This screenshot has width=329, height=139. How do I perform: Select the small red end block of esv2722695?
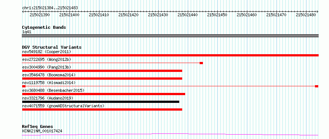tap(201, 63)
